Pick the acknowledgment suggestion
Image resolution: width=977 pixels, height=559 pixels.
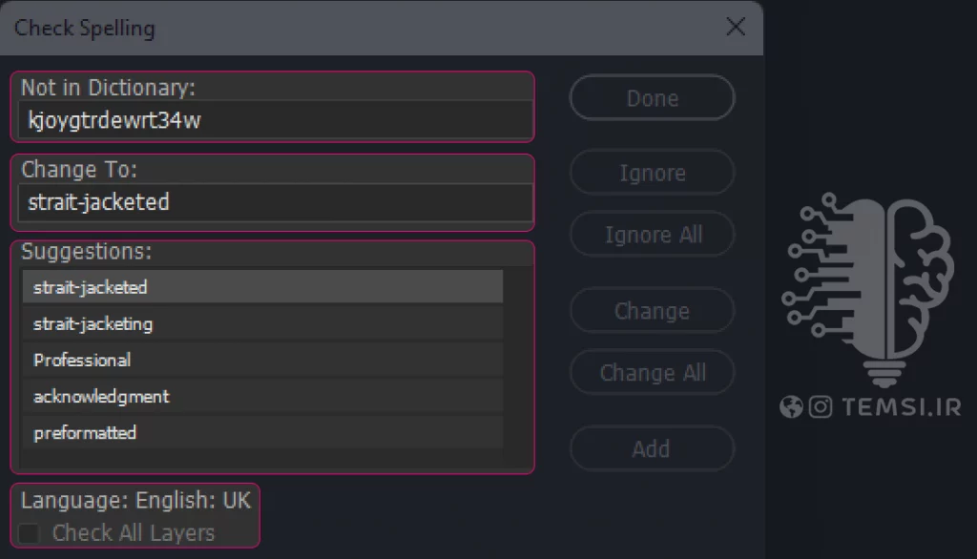click(262, 396)
